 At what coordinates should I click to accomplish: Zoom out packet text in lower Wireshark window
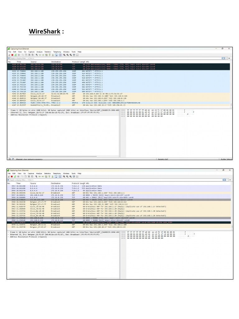coord(67,177)
